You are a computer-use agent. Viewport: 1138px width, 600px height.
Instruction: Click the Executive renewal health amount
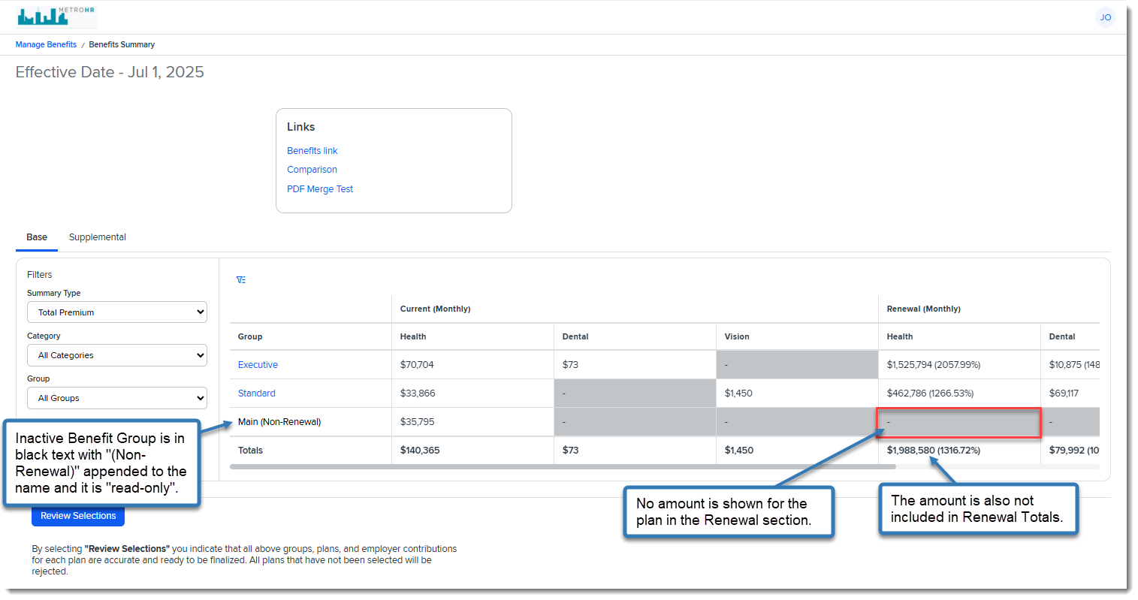tap(933, 365)
